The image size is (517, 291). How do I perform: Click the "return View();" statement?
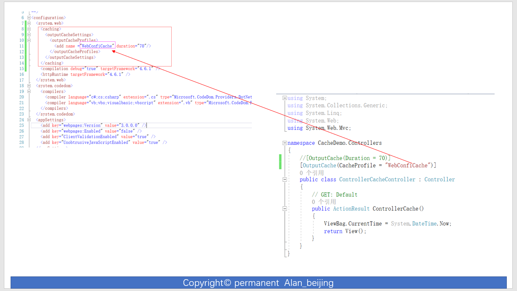click(345, 231)
